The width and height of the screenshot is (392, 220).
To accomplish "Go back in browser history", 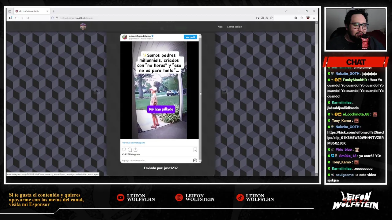I will click(x=16, y=18).
